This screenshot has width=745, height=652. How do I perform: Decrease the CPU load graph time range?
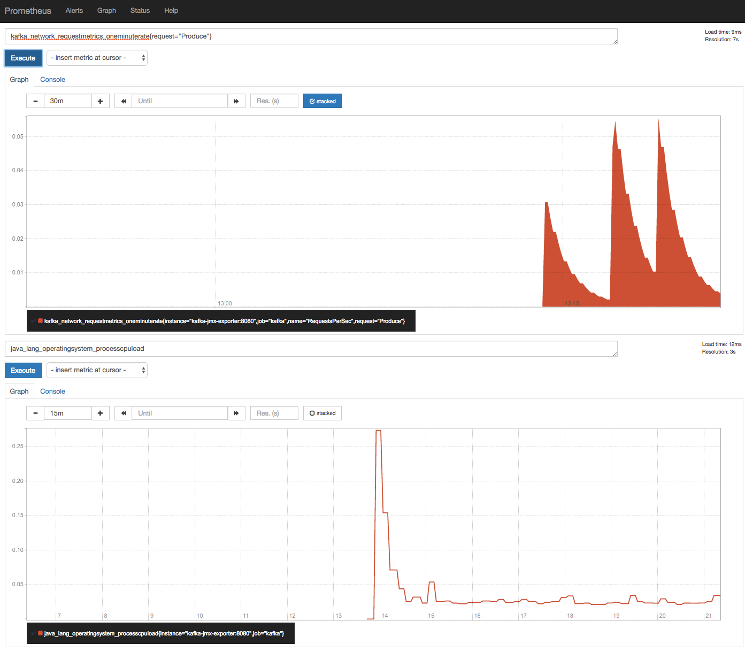[35, 413]
